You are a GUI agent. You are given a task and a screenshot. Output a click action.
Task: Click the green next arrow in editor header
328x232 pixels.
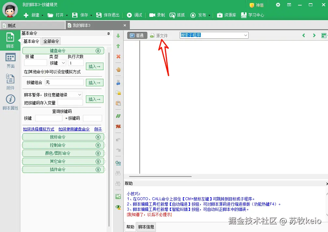(314, 35)
